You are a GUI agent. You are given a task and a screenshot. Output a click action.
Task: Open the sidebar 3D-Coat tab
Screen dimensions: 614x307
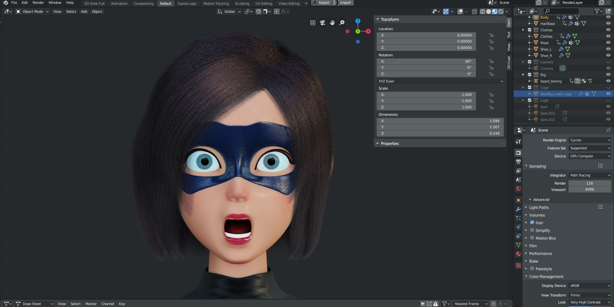point(509,63)
